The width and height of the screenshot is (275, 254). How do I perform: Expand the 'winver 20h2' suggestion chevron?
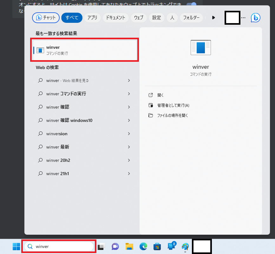pyautogui.click(x=129, y=160)
